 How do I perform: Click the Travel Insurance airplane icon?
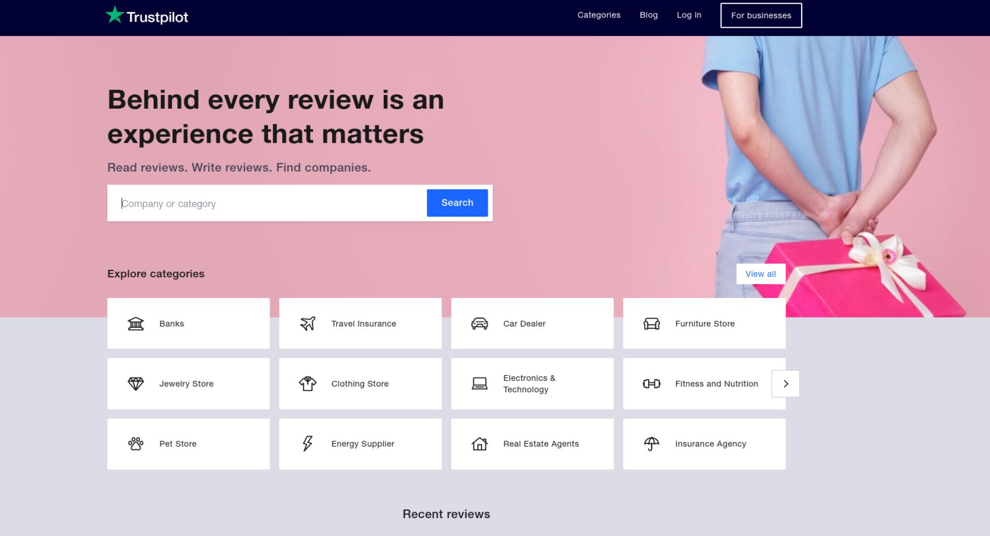click(x=308, y=324)
